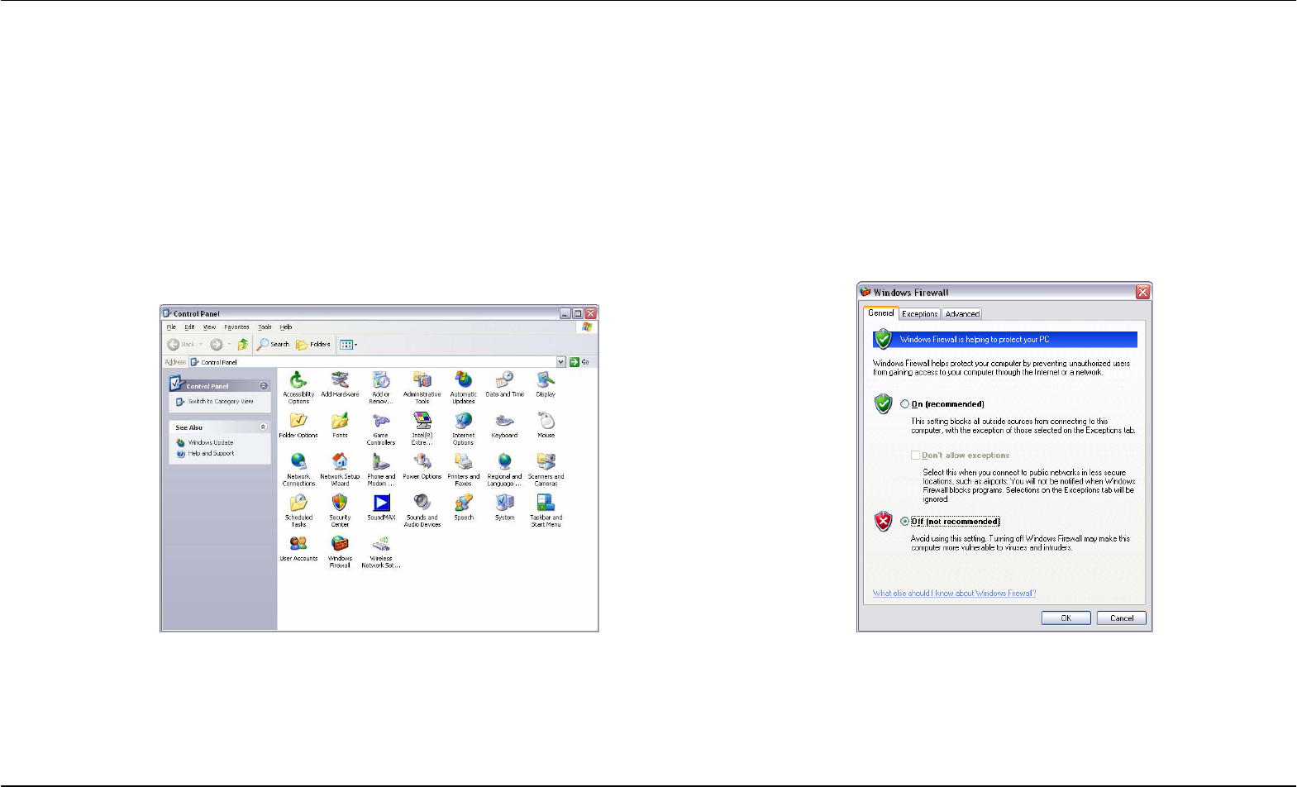Open the System applet icon

[x=504, y=503]
